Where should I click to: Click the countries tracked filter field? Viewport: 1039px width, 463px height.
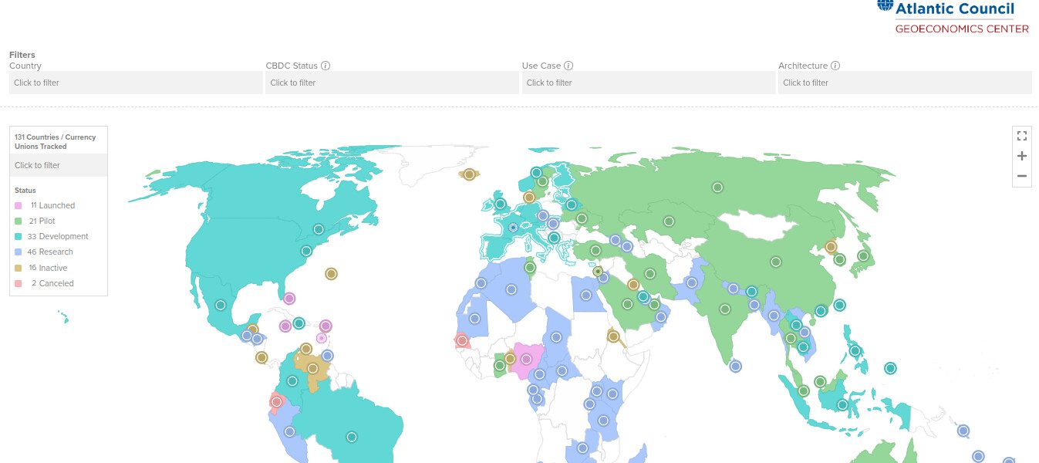coord(59,165)
